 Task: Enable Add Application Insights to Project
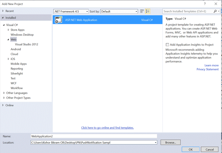(167, 45)
